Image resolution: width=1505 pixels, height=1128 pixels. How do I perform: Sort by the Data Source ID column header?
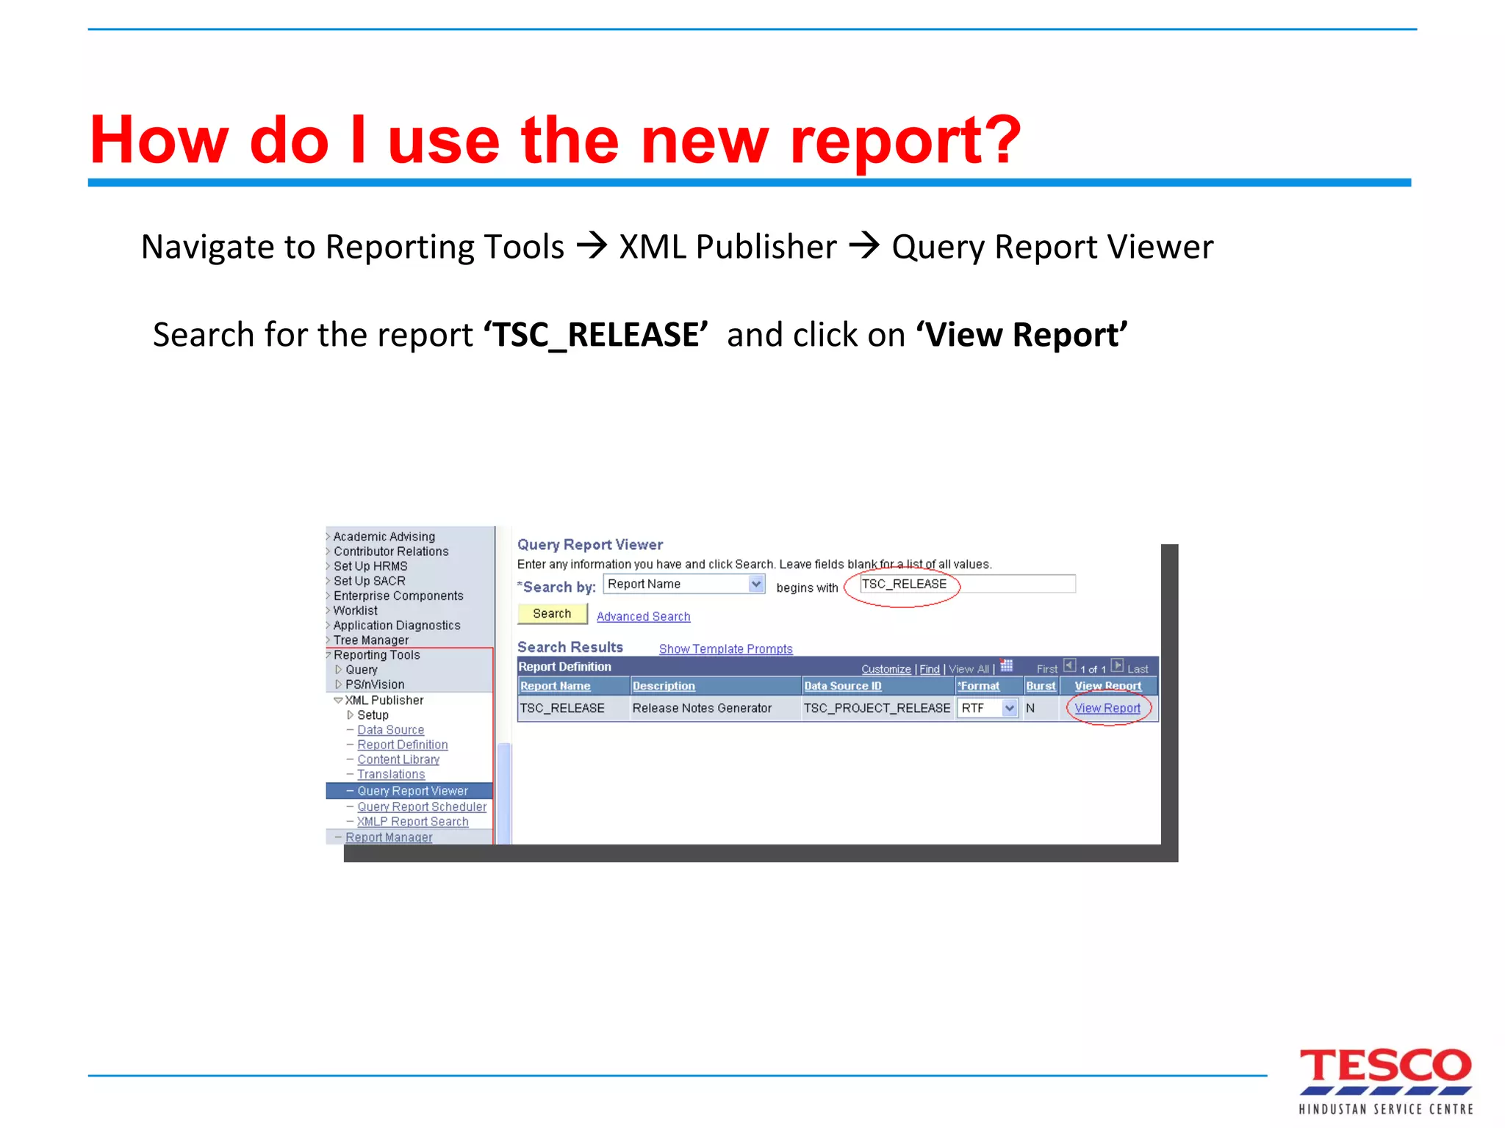(x=843, y=686)
